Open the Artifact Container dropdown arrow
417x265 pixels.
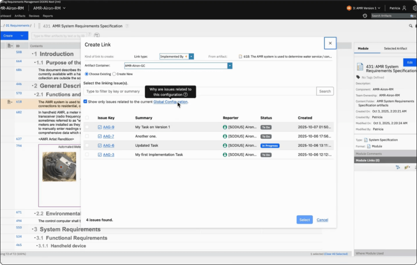pos(230,65)
